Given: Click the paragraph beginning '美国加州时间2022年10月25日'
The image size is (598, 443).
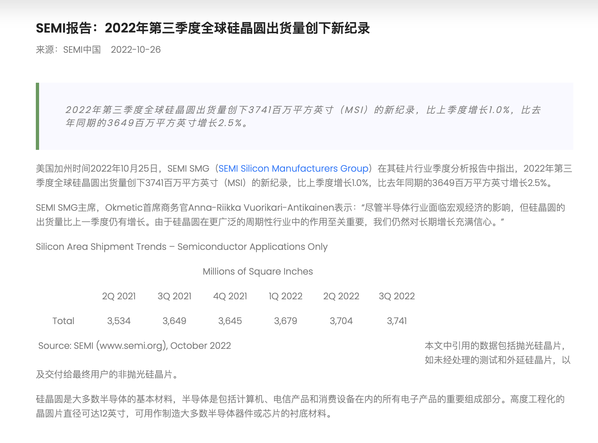Looking at the screenshot, I should point(304,176).
